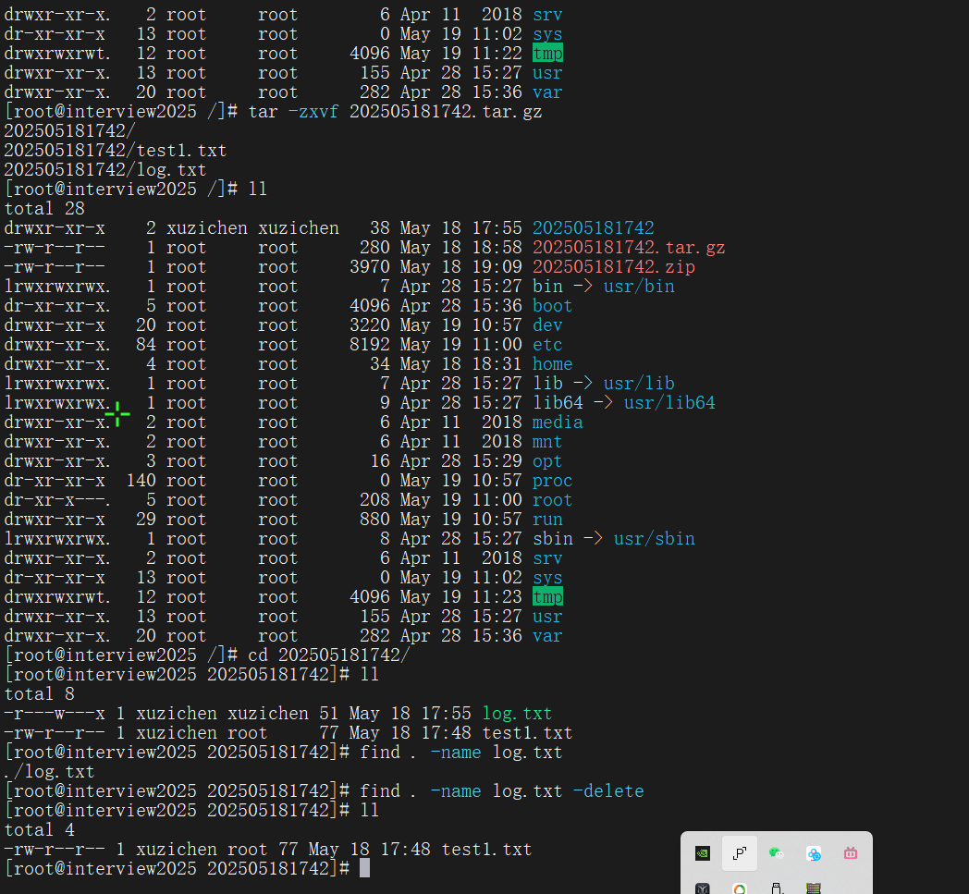Click the colorful striped grid tray icon
This screenshot has height=894, width=969.
click(x=814, y=888)
